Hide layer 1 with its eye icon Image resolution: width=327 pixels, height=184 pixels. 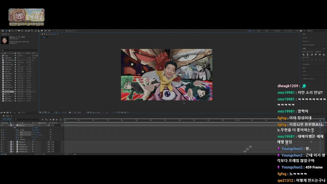coord(2,125)
